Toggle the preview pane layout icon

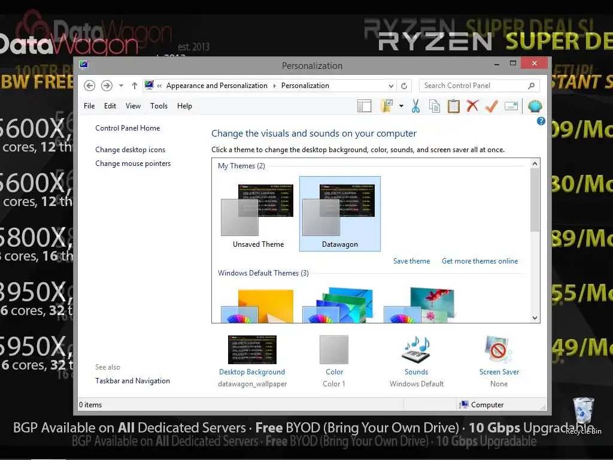pyautogui.click(x=364, y=106)
